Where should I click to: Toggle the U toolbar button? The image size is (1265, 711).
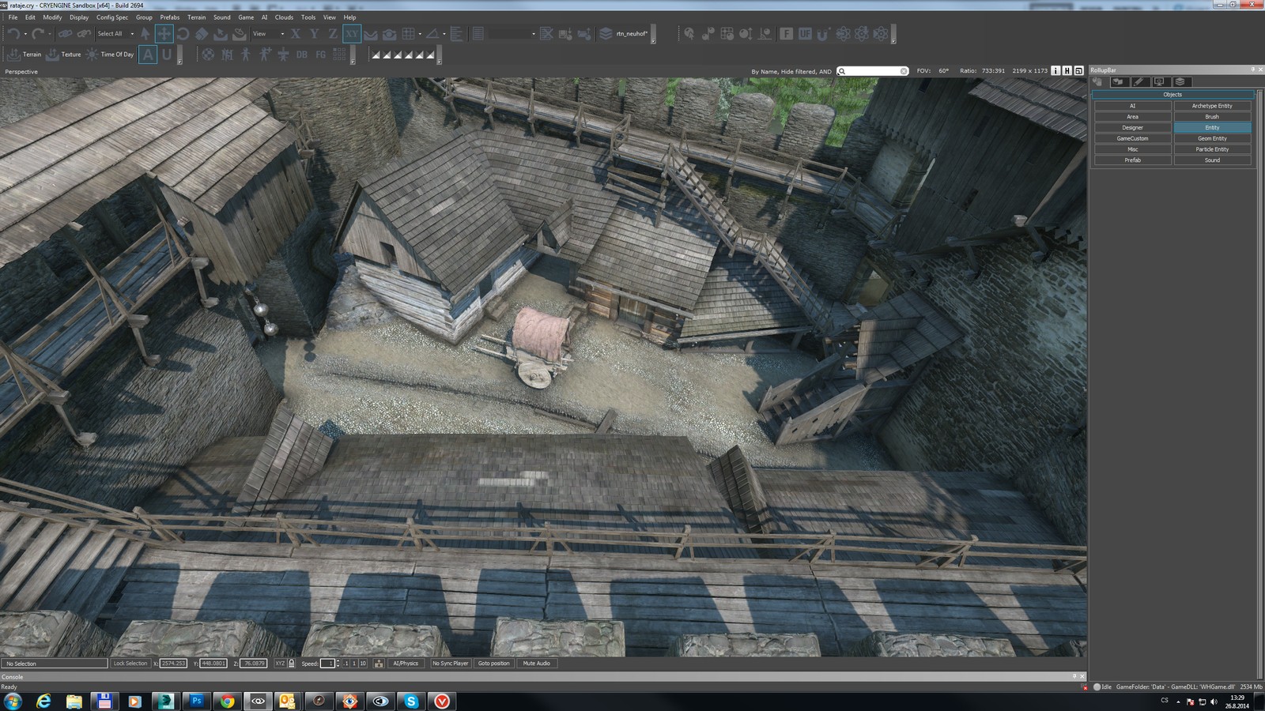click(x=166, y=55)
